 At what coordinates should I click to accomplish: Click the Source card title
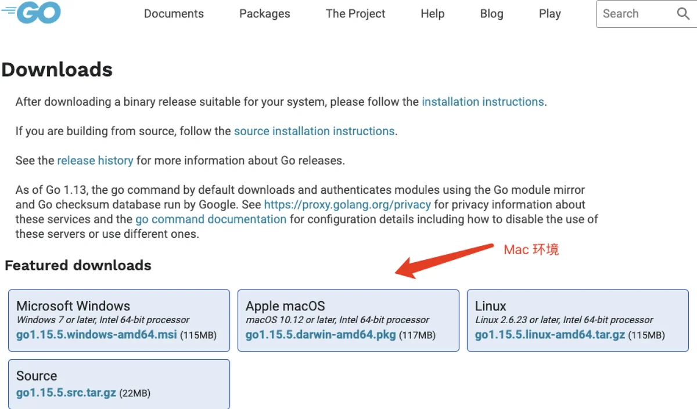37,375
